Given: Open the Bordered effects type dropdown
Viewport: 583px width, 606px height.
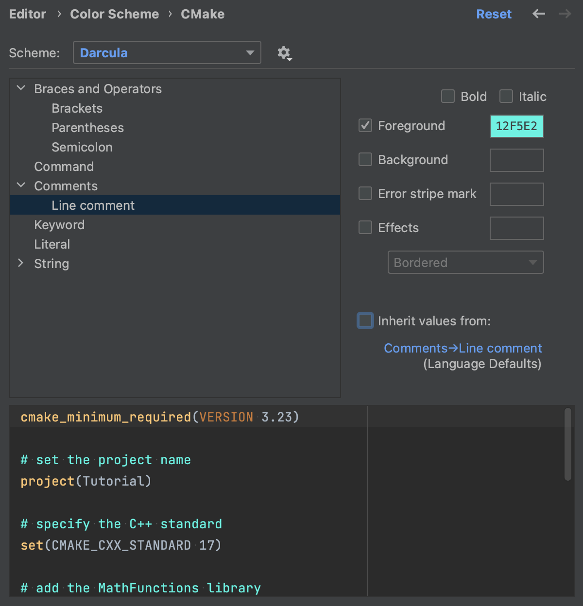Looking at the screenshot, I should [465, 263].
